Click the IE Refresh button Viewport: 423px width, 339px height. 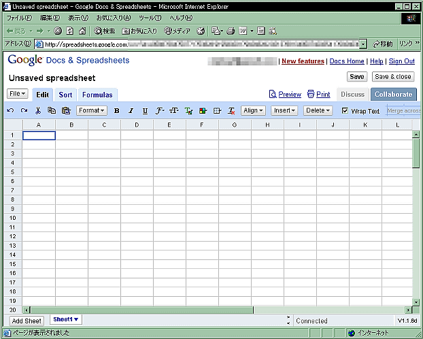click(x=70, y=31)
